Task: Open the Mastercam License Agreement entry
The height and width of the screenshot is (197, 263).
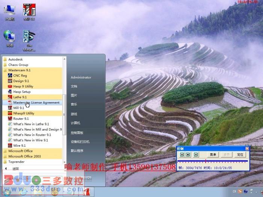Action: pyautogui.click(x=32, y=102)
